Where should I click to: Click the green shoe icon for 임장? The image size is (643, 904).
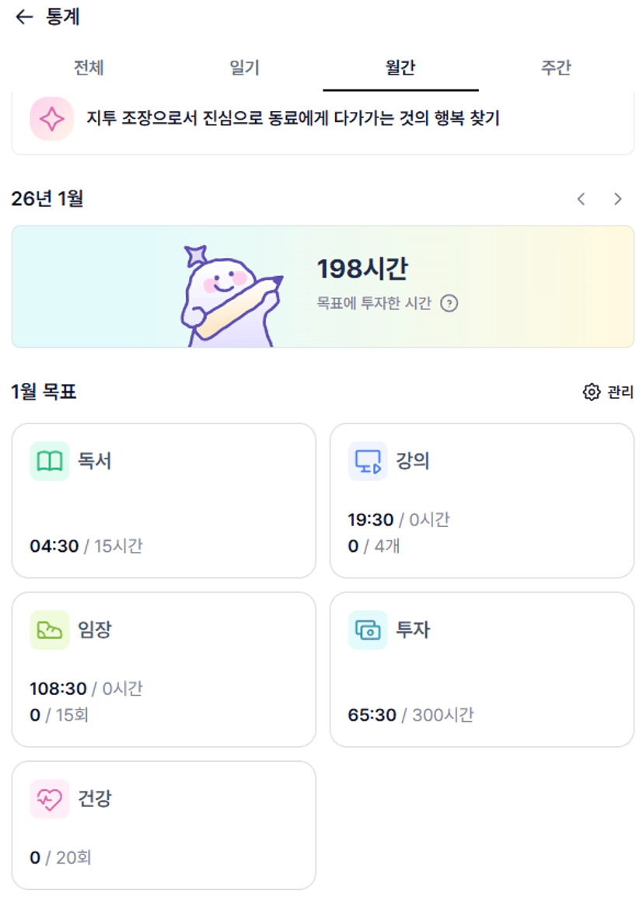[50, 630]
